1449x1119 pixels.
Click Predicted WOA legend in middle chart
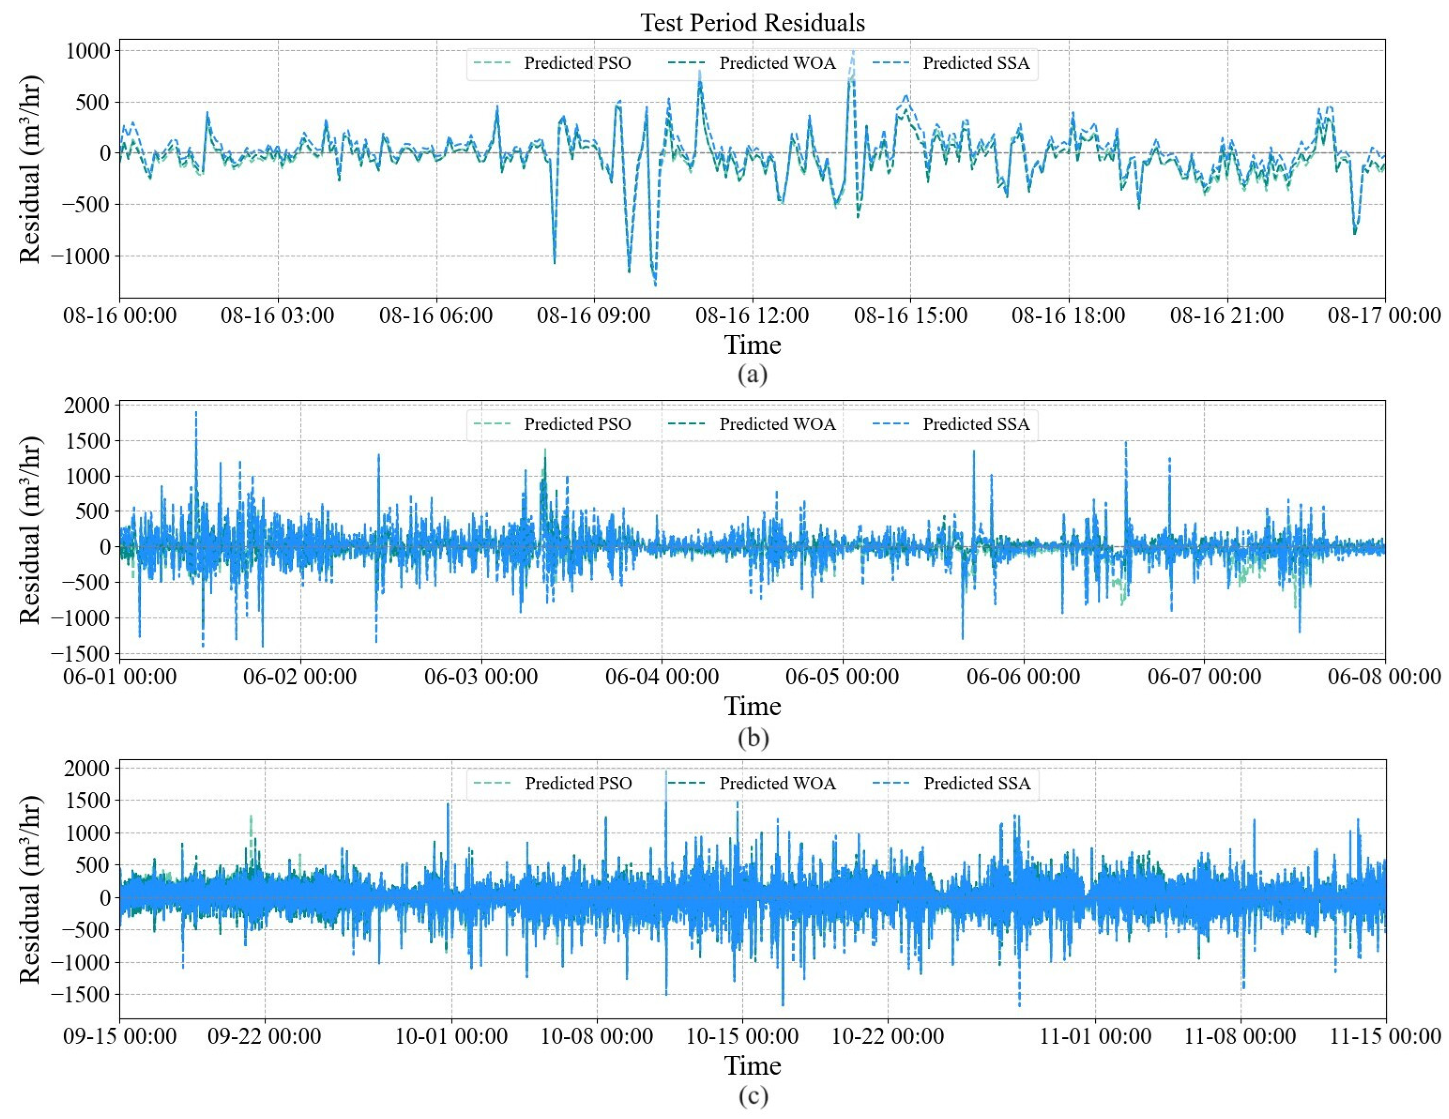(777, 424)
